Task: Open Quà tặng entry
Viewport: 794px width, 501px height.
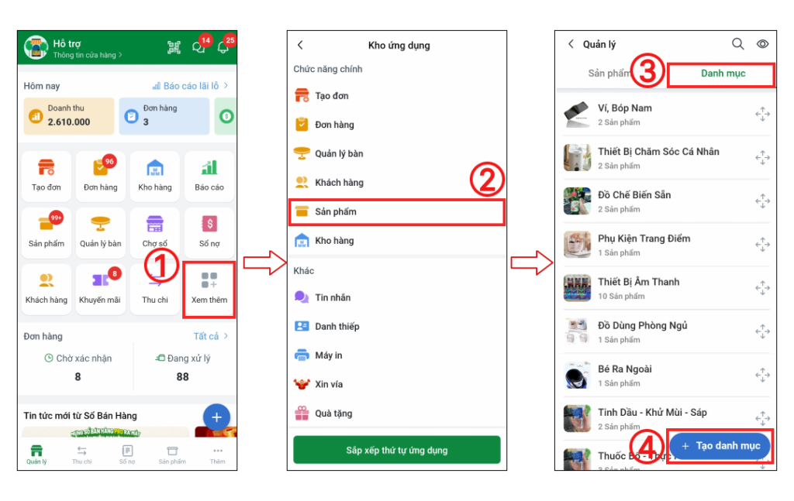Action: 397,413
